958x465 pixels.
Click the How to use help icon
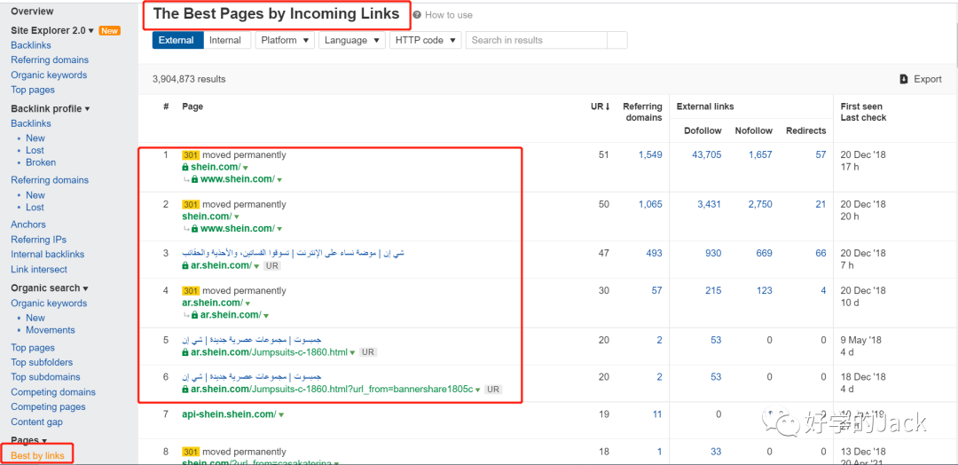tap(417, 15)
